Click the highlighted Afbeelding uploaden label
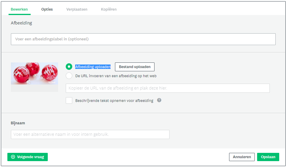 pos(93,67)
